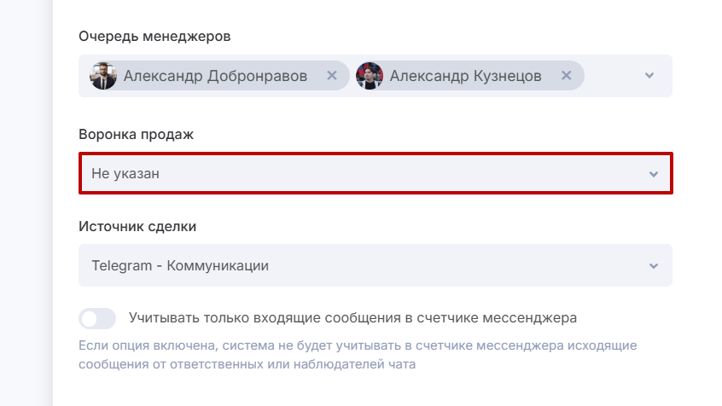Select the Александр Кузнецов name chip
Screen dimensions: 722x406
[x=465, y=76]
